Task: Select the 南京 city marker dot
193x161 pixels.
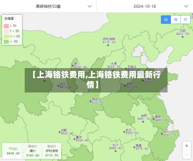Action: click(154, 119)
